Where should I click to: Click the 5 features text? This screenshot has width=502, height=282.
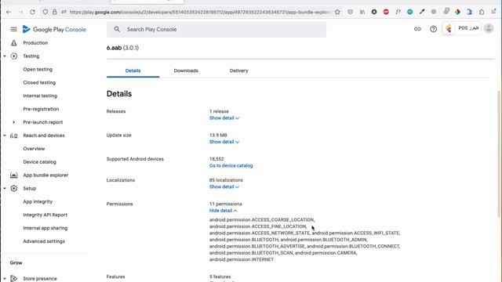(x=220, y=277)
